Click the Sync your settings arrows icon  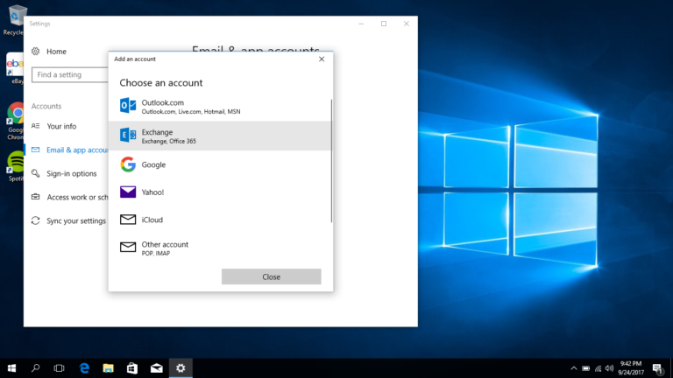click(36, 220)
